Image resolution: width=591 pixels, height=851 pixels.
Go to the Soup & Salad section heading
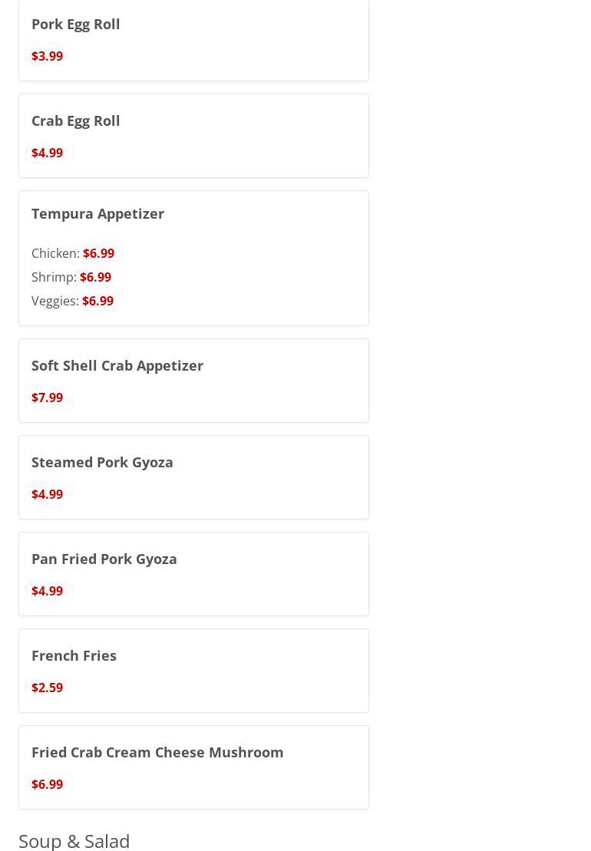pos(74,841)
